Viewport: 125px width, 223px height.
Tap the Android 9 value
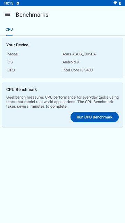[x=70, y=62]
